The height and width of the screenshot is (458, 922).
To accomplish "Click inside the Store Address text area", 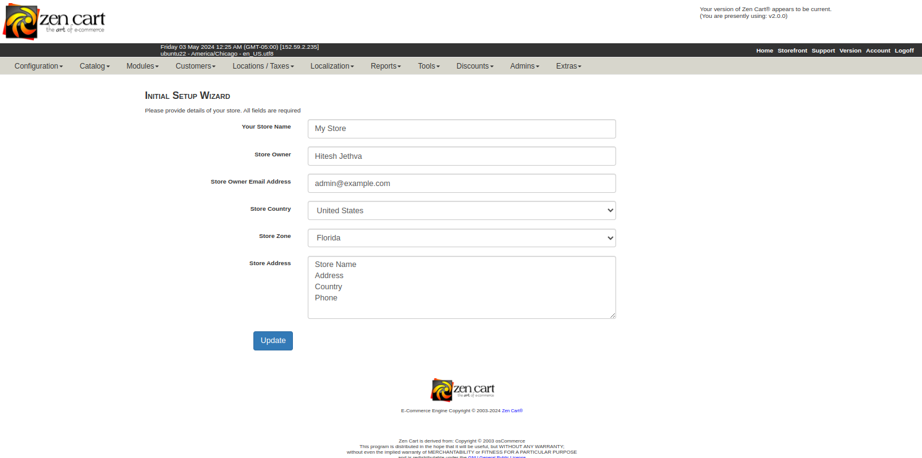I will pyautogui.click(x=462, y=287).
